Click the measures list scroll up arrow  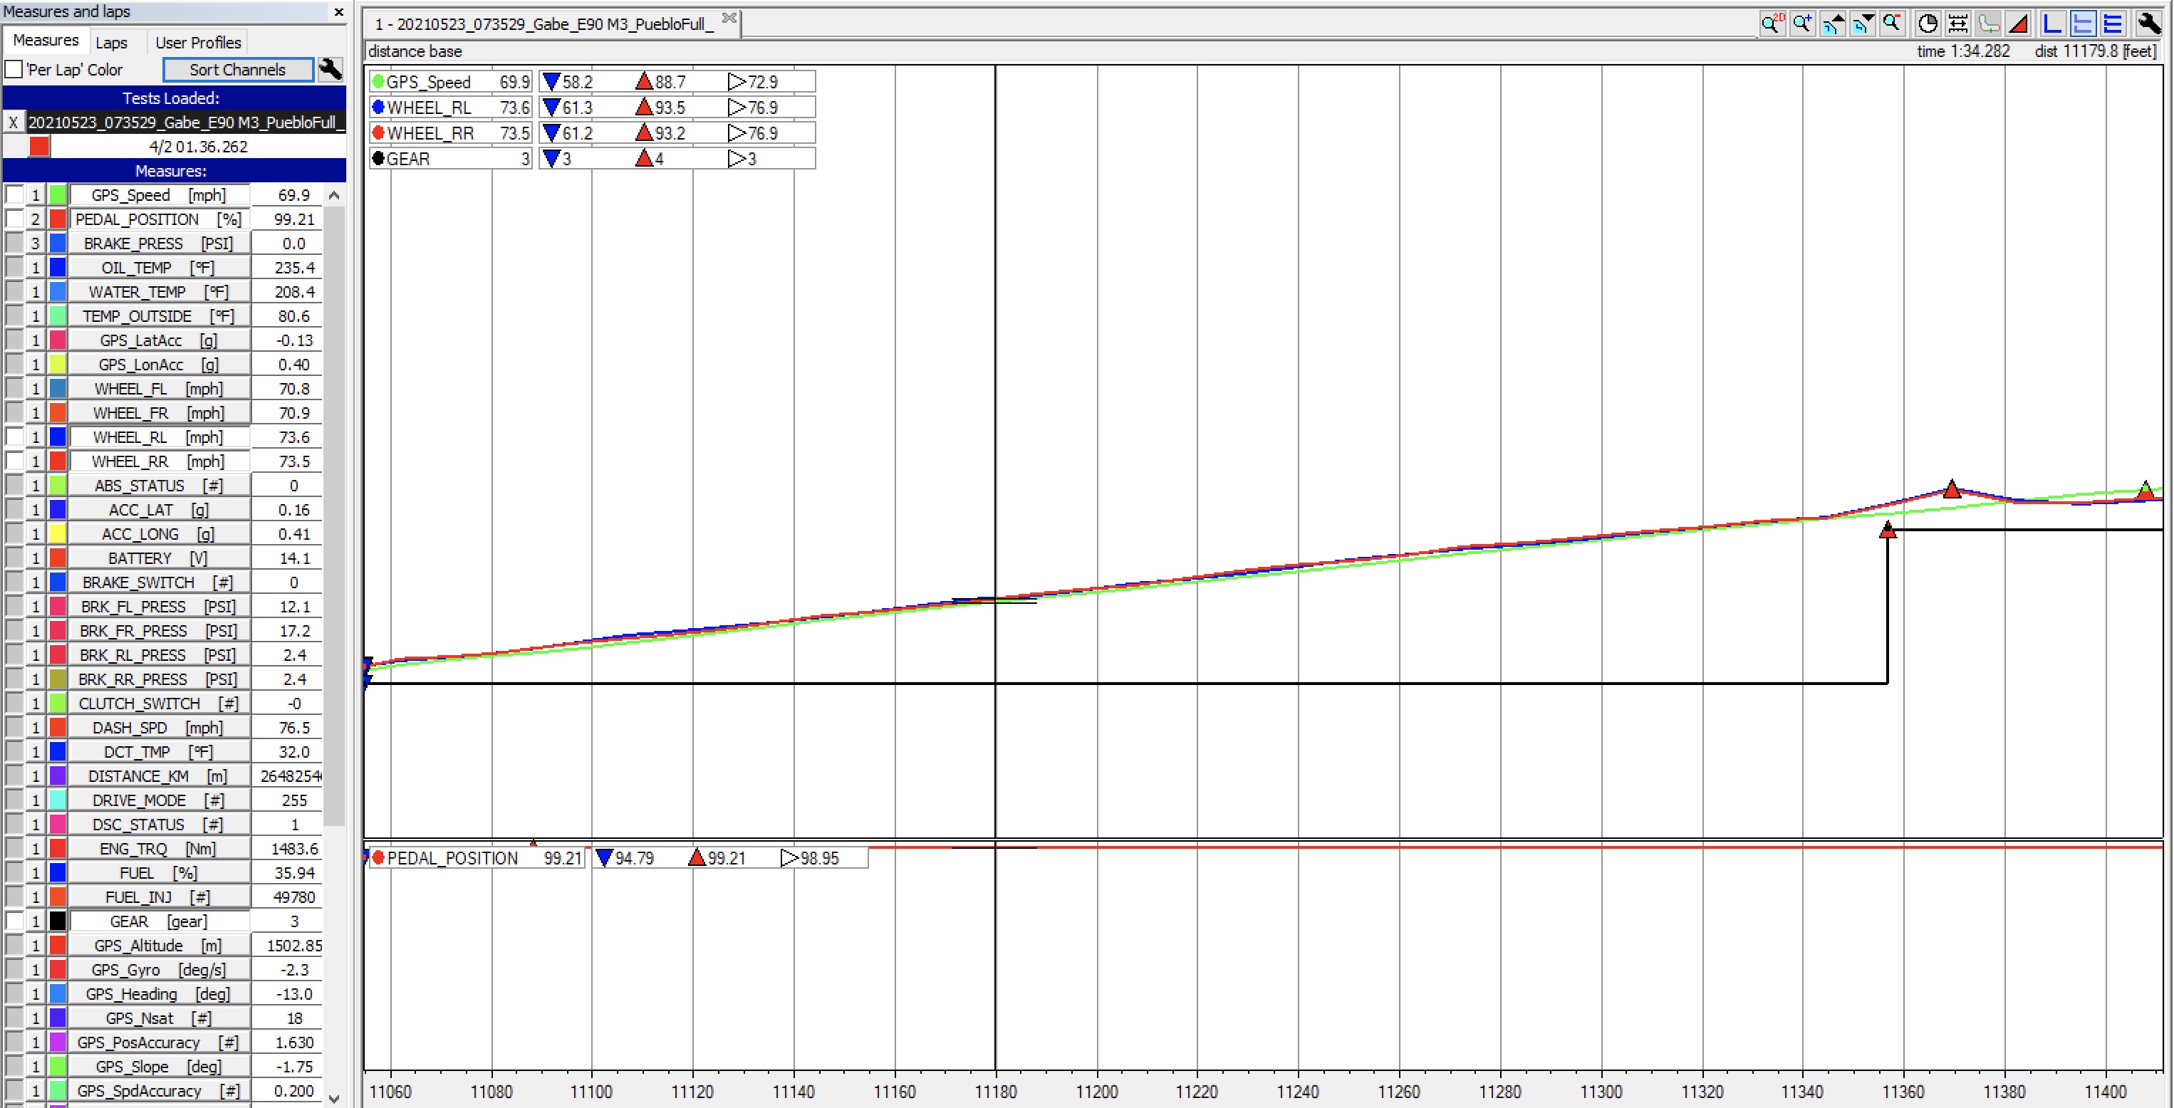334,195
